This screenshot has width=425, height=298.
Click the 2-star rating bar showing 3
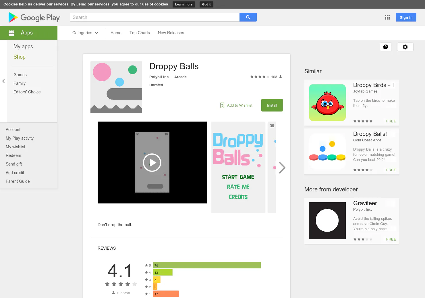coord(155,287)
